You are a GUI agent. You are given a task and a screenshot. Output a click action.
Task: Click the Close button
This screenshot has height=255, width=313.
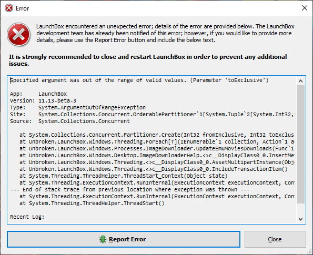(275, 239)
